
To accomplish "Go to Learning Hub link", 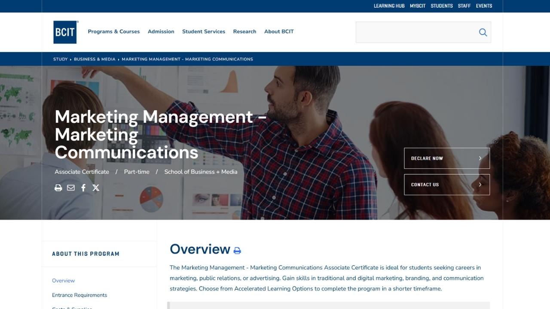I will point(389,6).
